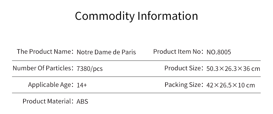
Task: Click the 50.3×26.3×36 cm dimensions
Action: 233,69
